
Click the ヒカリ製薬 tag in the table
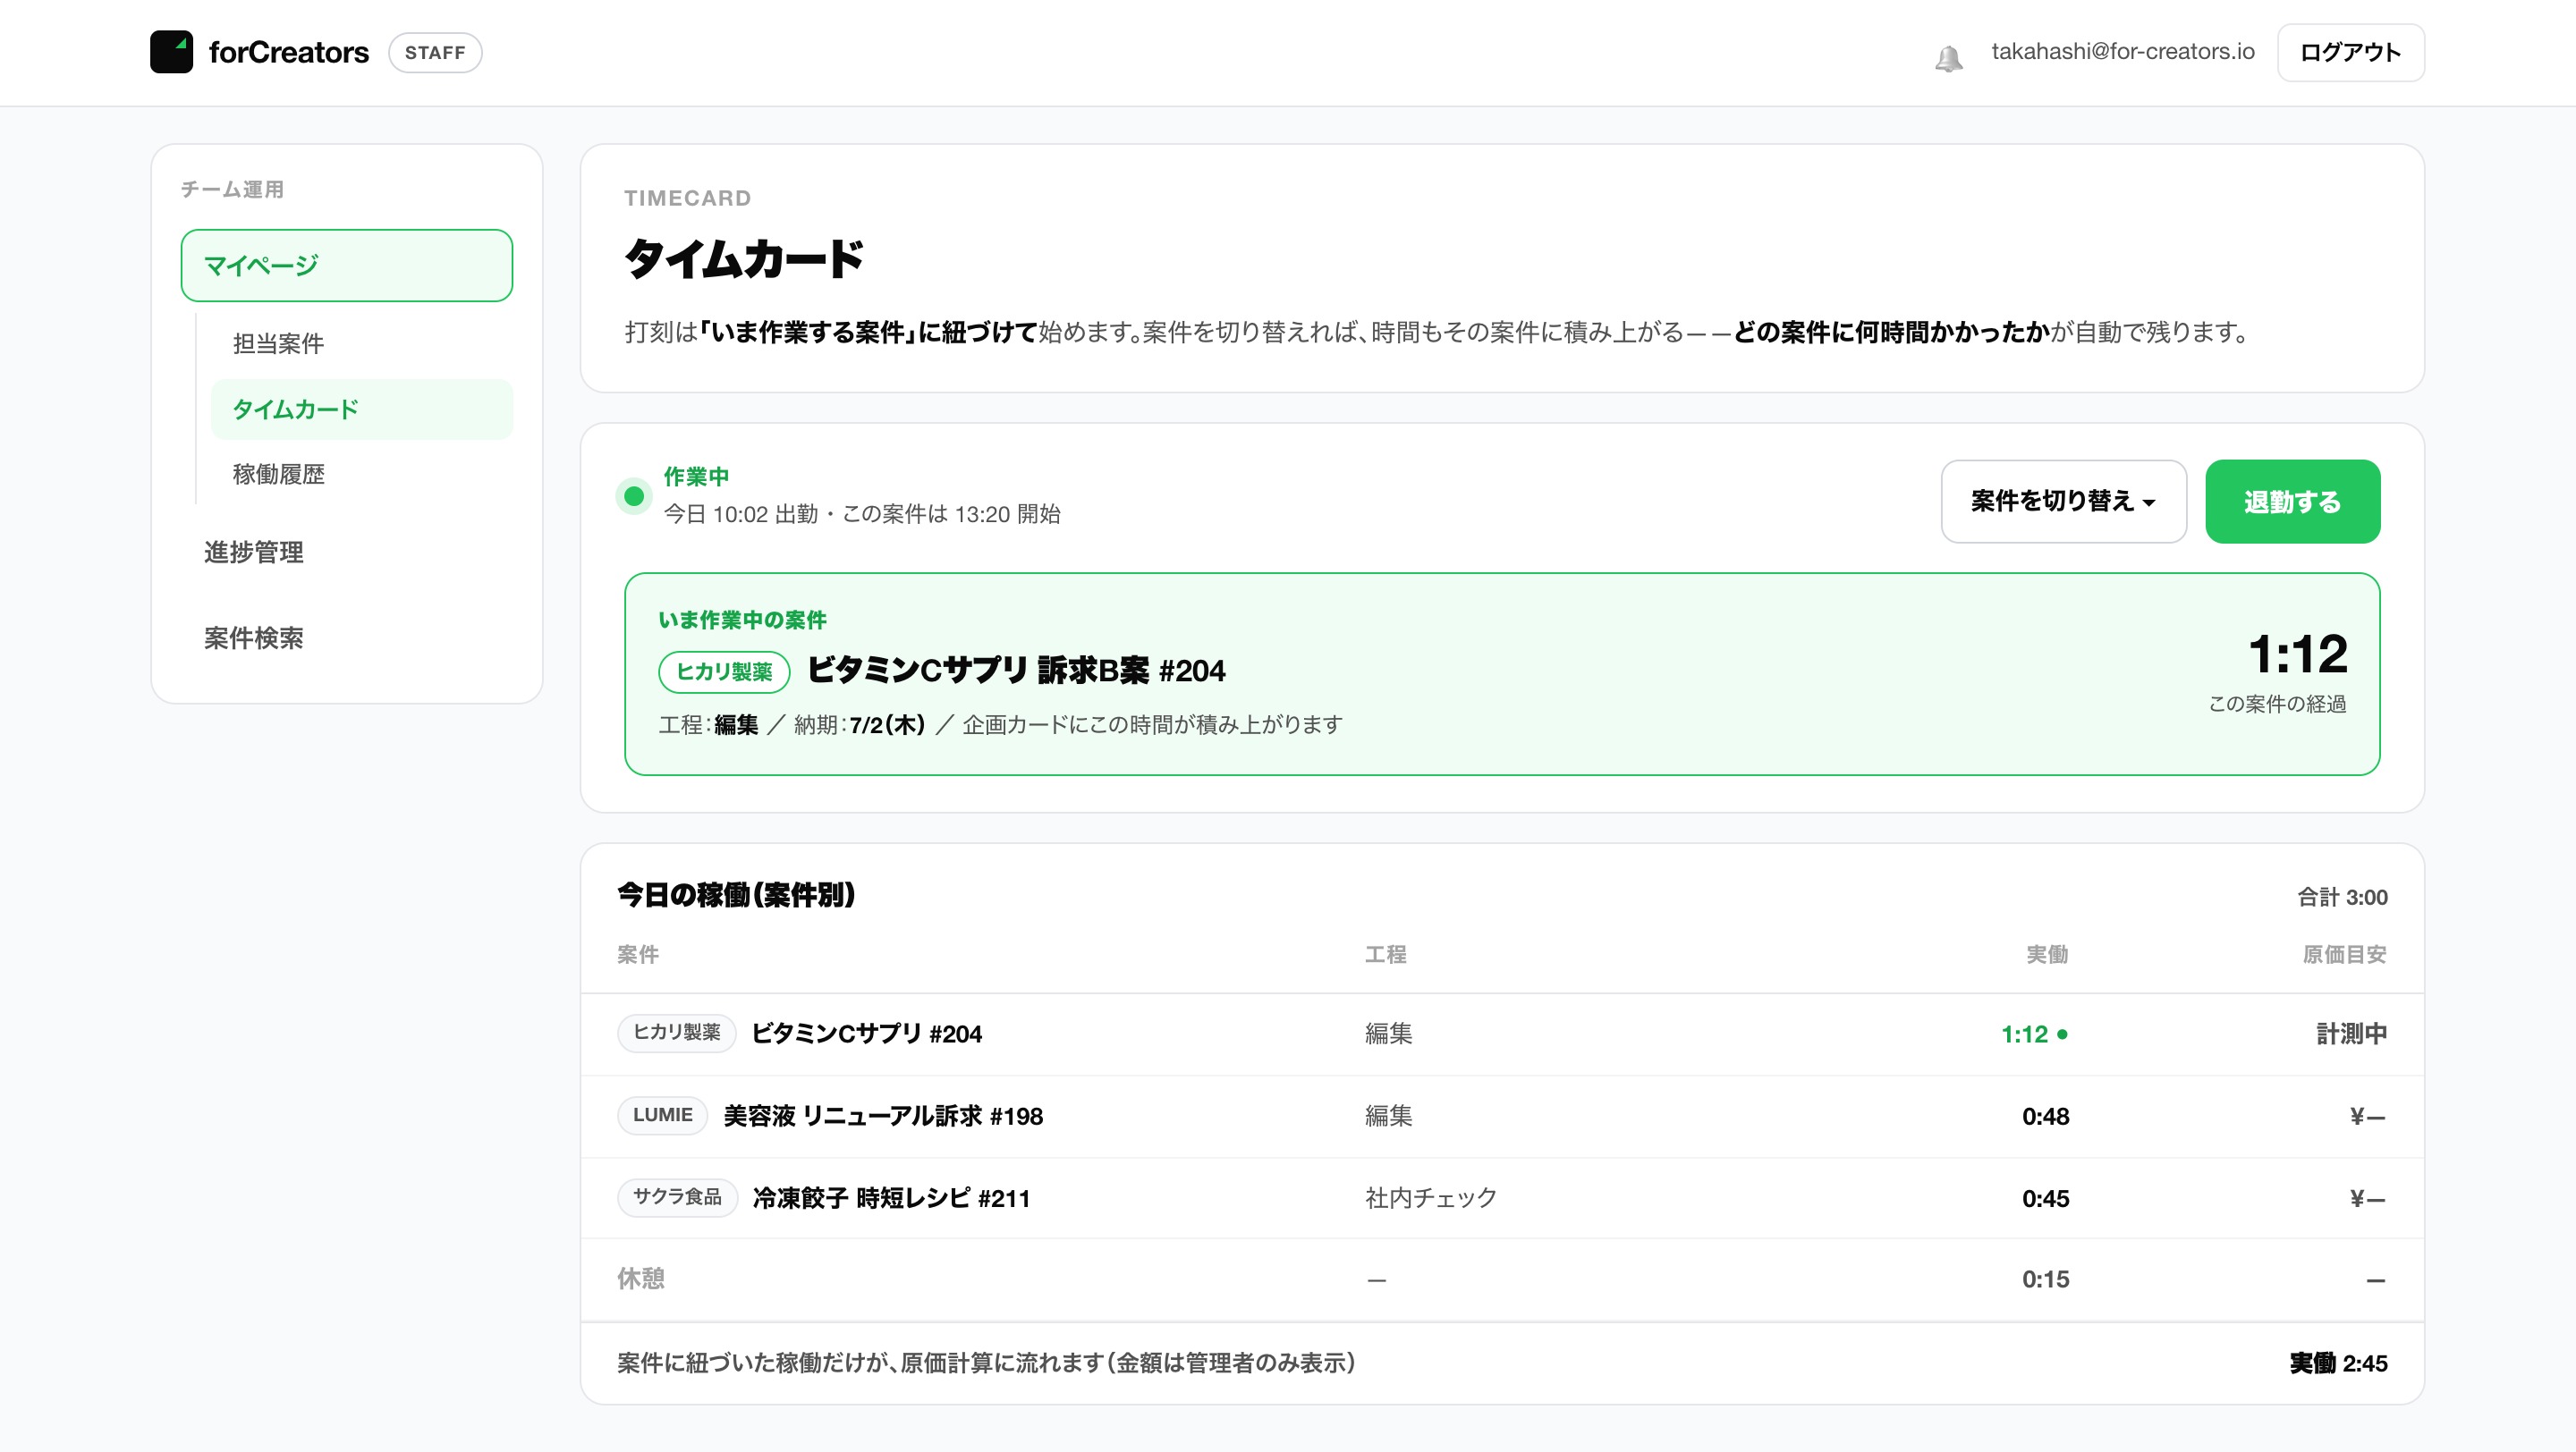676,1033
